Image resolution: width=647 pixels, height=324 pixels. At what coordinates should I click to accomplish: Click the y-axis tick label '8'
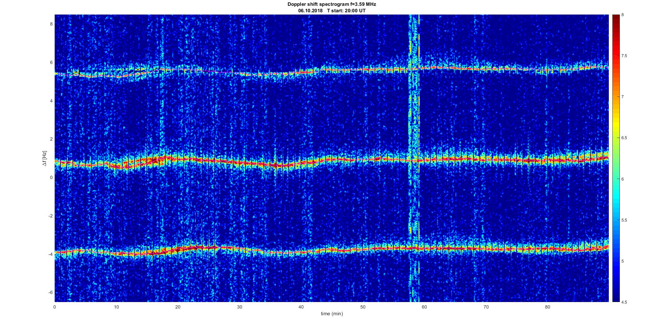coord(51,24)
